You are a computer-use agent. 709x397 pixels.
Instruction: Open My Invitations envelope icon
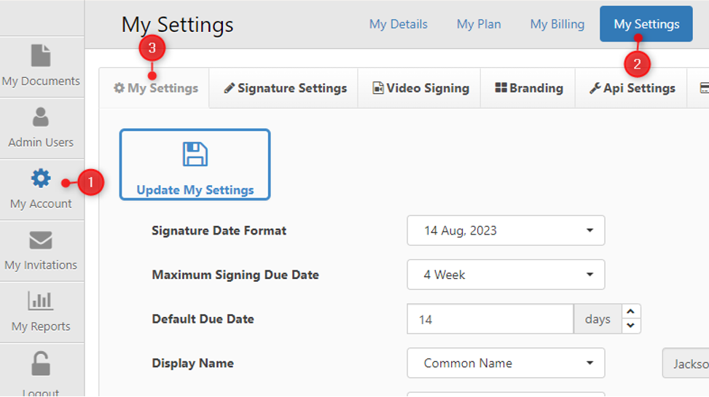coord(41,240)
